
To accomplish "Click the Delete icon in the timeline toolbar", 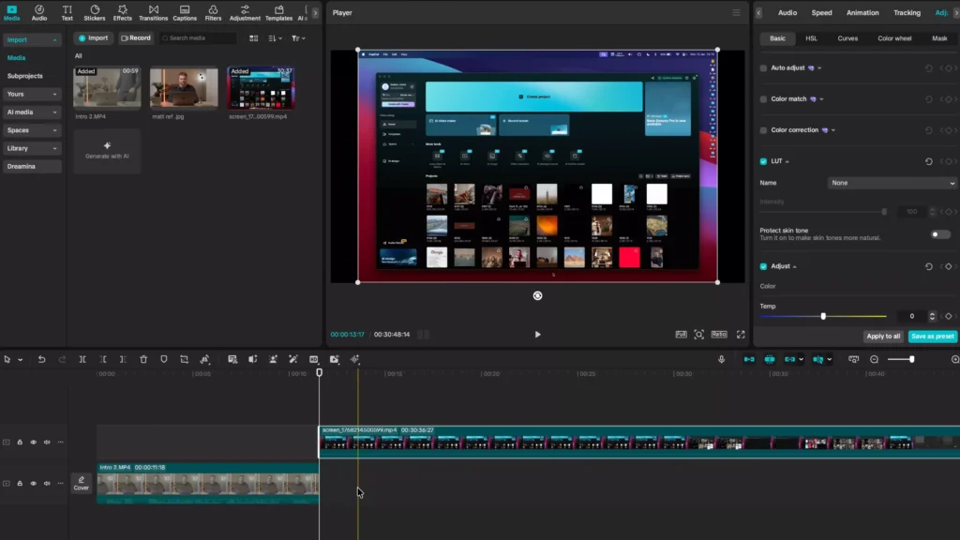I will [x=142, y=359].
